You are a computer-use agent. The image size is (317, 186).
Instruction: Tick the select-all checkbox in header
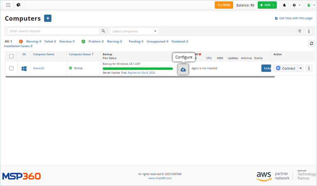tap(11, 56)
